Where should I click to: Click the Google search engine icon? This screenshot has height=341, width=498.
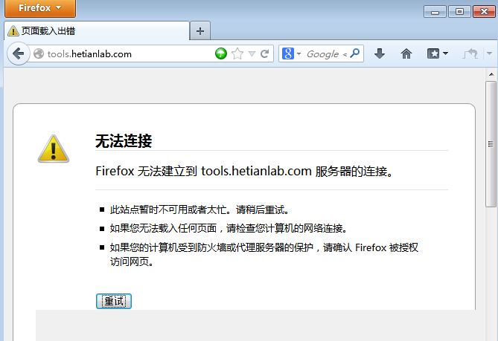[x=288, y=53]
